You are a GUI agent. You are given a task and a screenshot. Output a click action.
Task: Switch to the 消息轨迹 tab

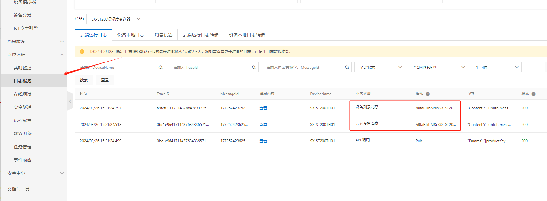(x=163, y=35)
